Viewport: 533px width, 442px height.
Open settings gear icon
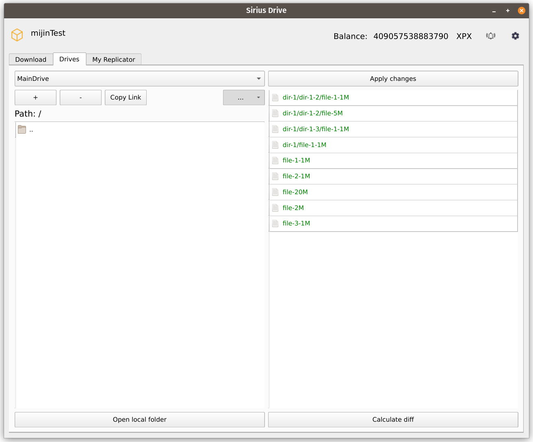[x=515, y=36]
